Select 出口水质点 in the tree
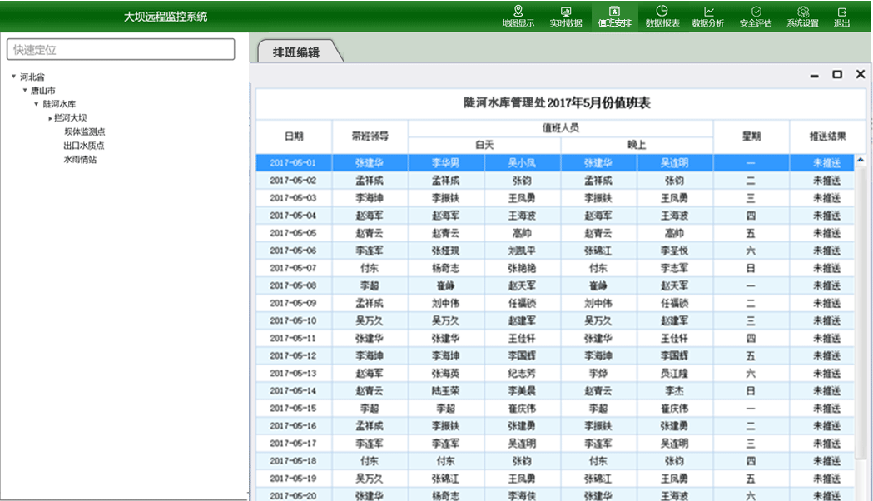873x501 pixels. pos(84,146)
